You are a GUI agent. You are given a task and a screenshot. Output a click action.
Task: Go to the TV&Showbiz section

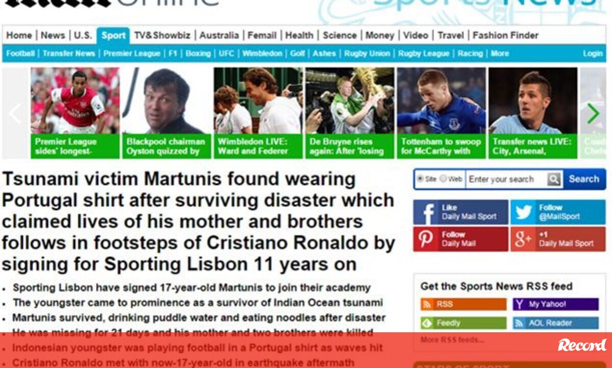(162, 36)
